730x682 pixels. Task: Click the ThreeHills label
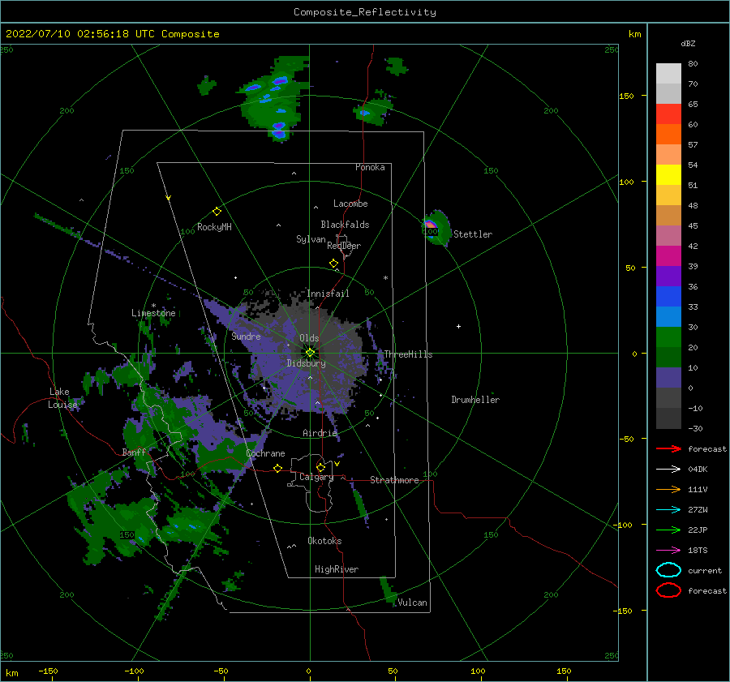(x=408, y=354)
